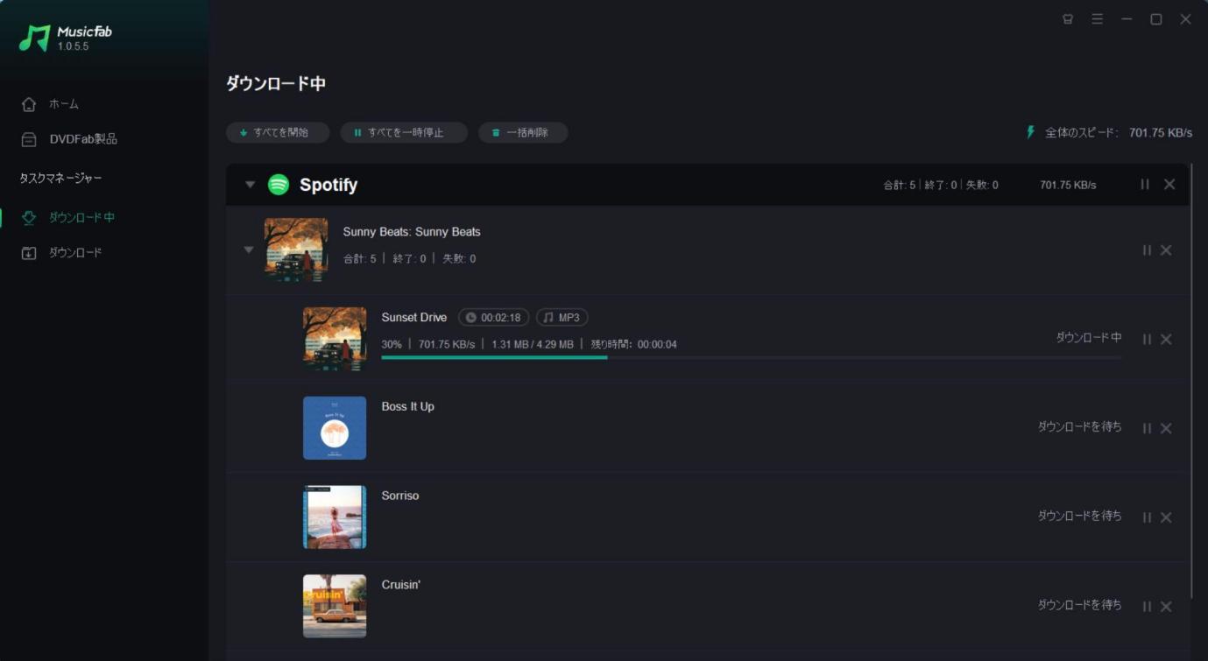Click the Start All button

(x=278, y=132)
